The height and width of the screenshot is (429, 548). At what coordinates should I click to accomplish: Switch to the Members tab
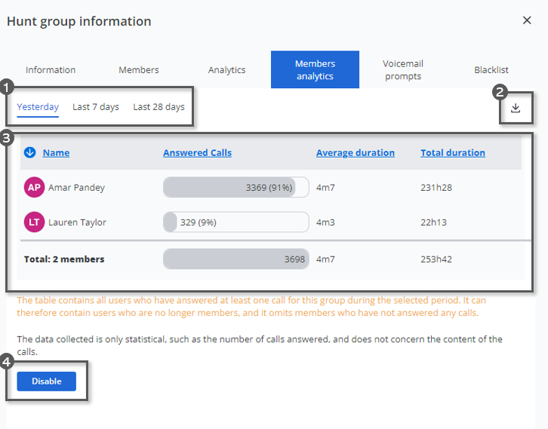click(x=139, y=70)
